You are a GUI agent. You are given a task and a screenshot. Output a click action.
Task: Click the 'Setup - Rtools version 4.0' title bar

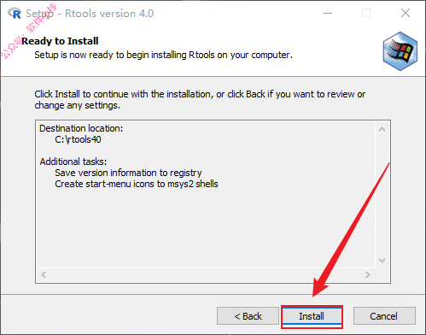pyautogui.click(x=90, y=14)
